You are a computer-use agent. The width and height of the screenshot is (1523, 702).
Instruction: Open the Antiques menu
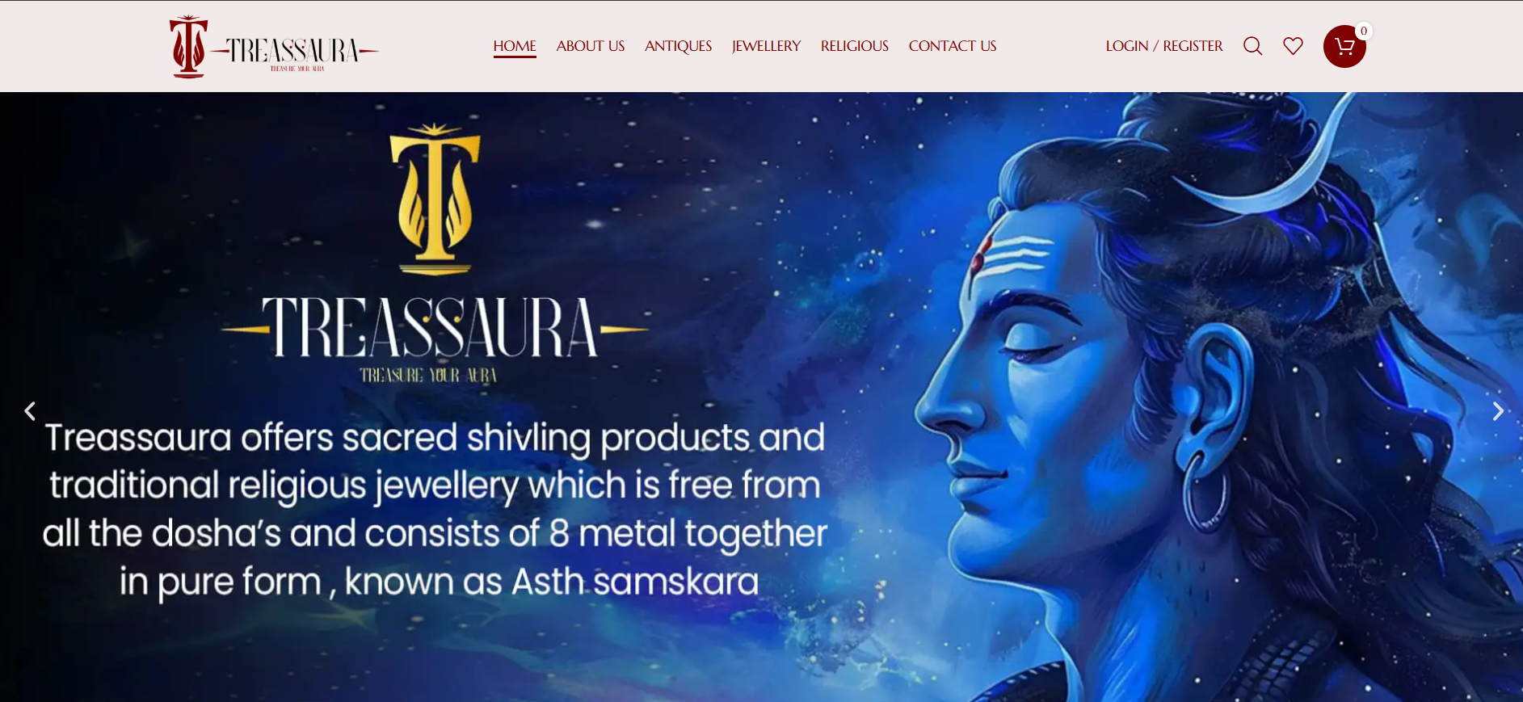678,46
